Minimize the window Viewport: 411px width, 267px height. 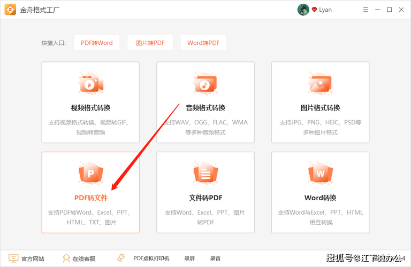[377, 10]
